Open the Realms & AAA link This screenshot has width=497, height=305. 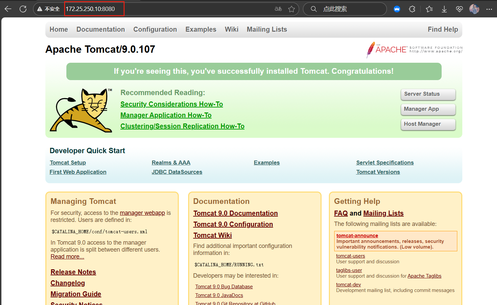(171, 163)
